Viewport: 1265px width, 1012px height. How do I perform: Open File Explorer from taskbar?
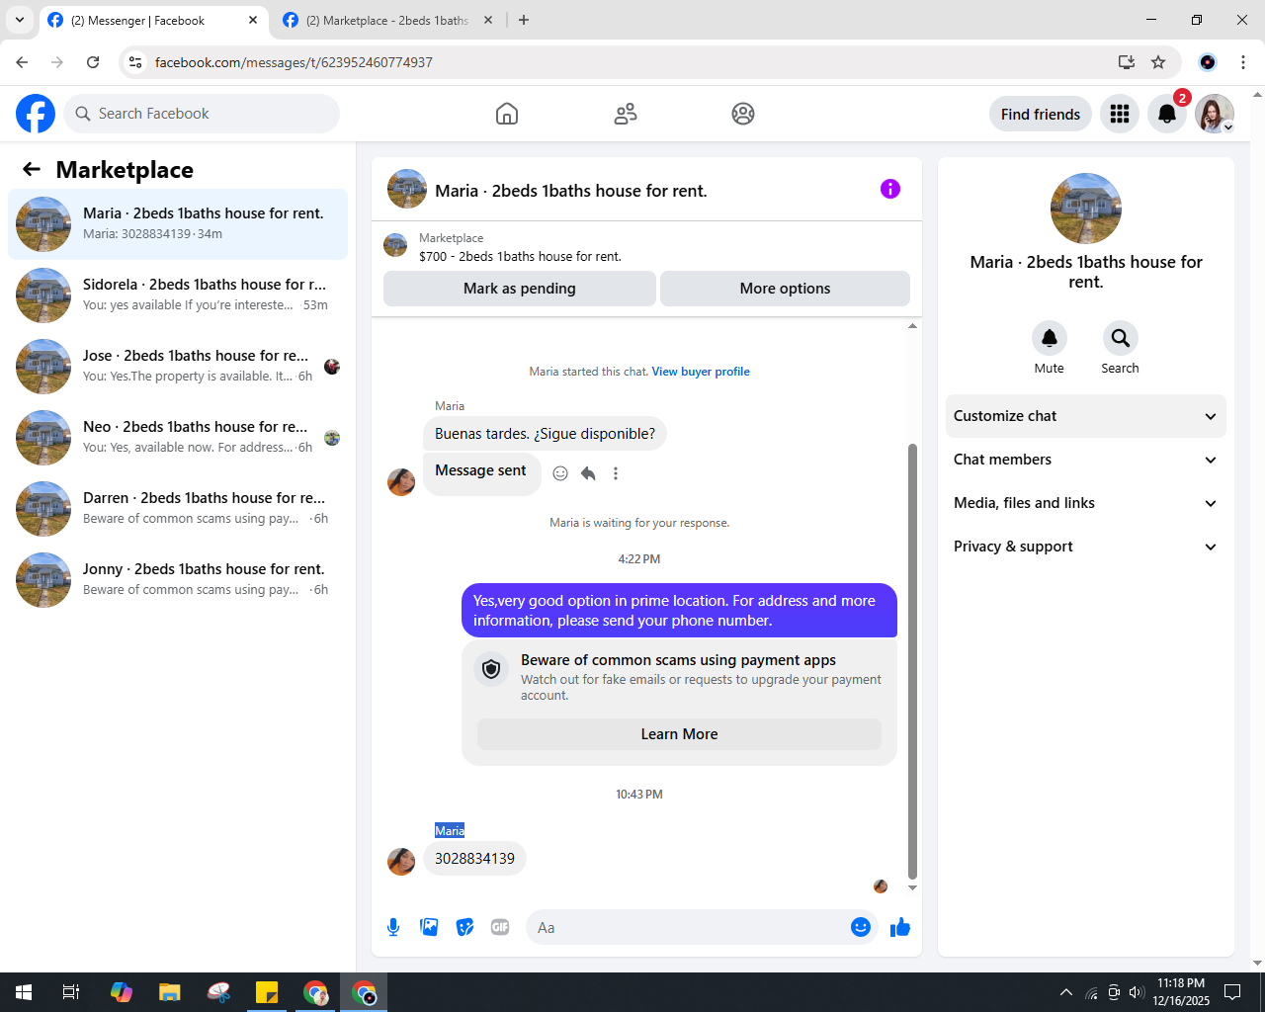point(170,992)
